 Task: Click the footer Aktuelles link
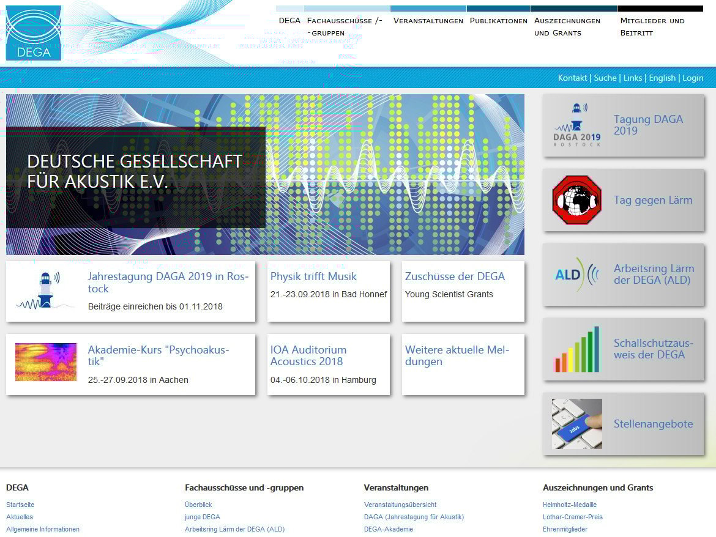pyautogui.click(x=20, y=517)
